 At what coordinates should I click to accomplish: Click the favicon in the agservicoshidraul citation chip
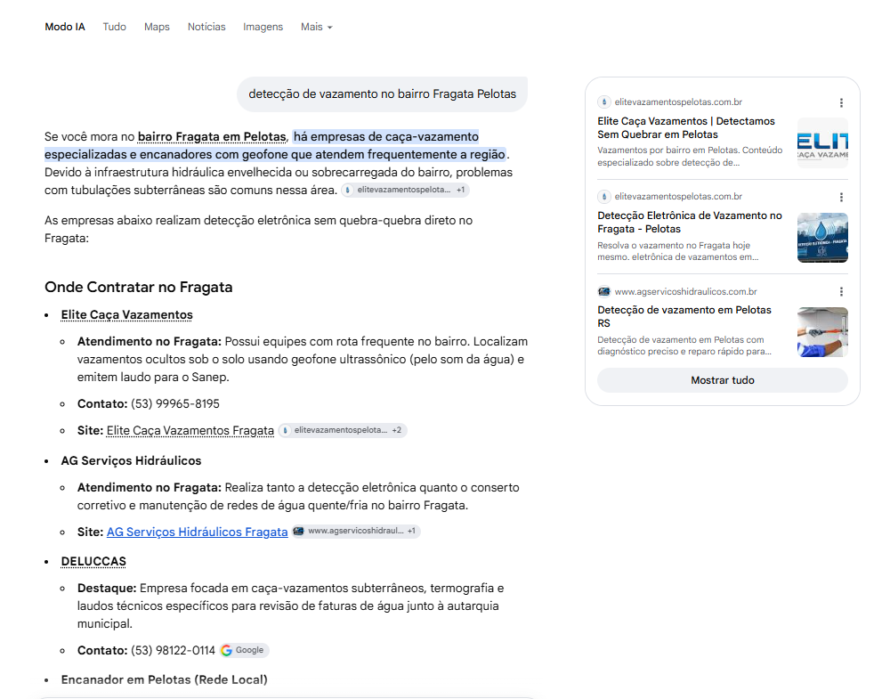(298, 531)
